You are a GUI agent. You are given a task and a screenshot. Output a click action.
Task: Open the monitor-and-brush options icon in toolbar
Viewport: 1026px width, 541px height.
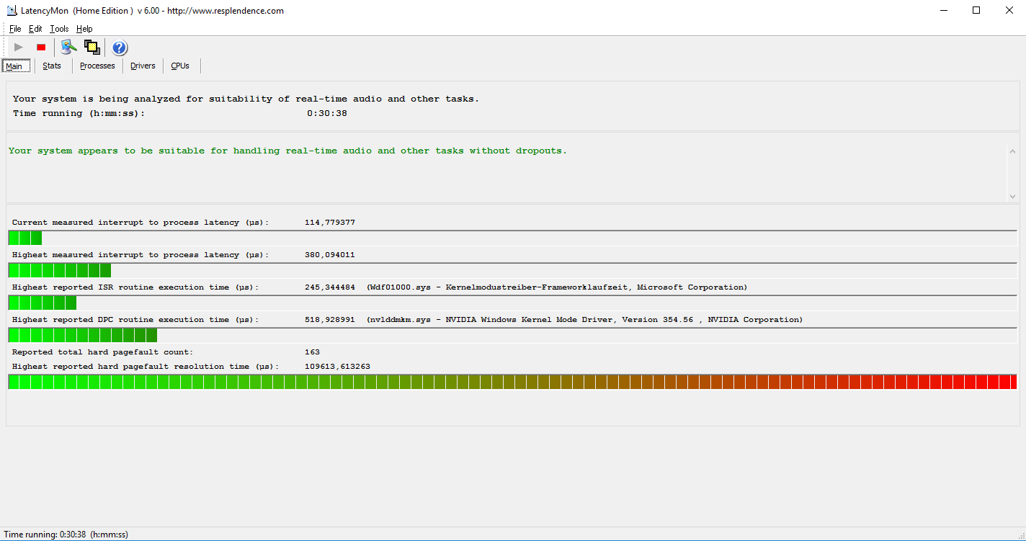(68, 48)
